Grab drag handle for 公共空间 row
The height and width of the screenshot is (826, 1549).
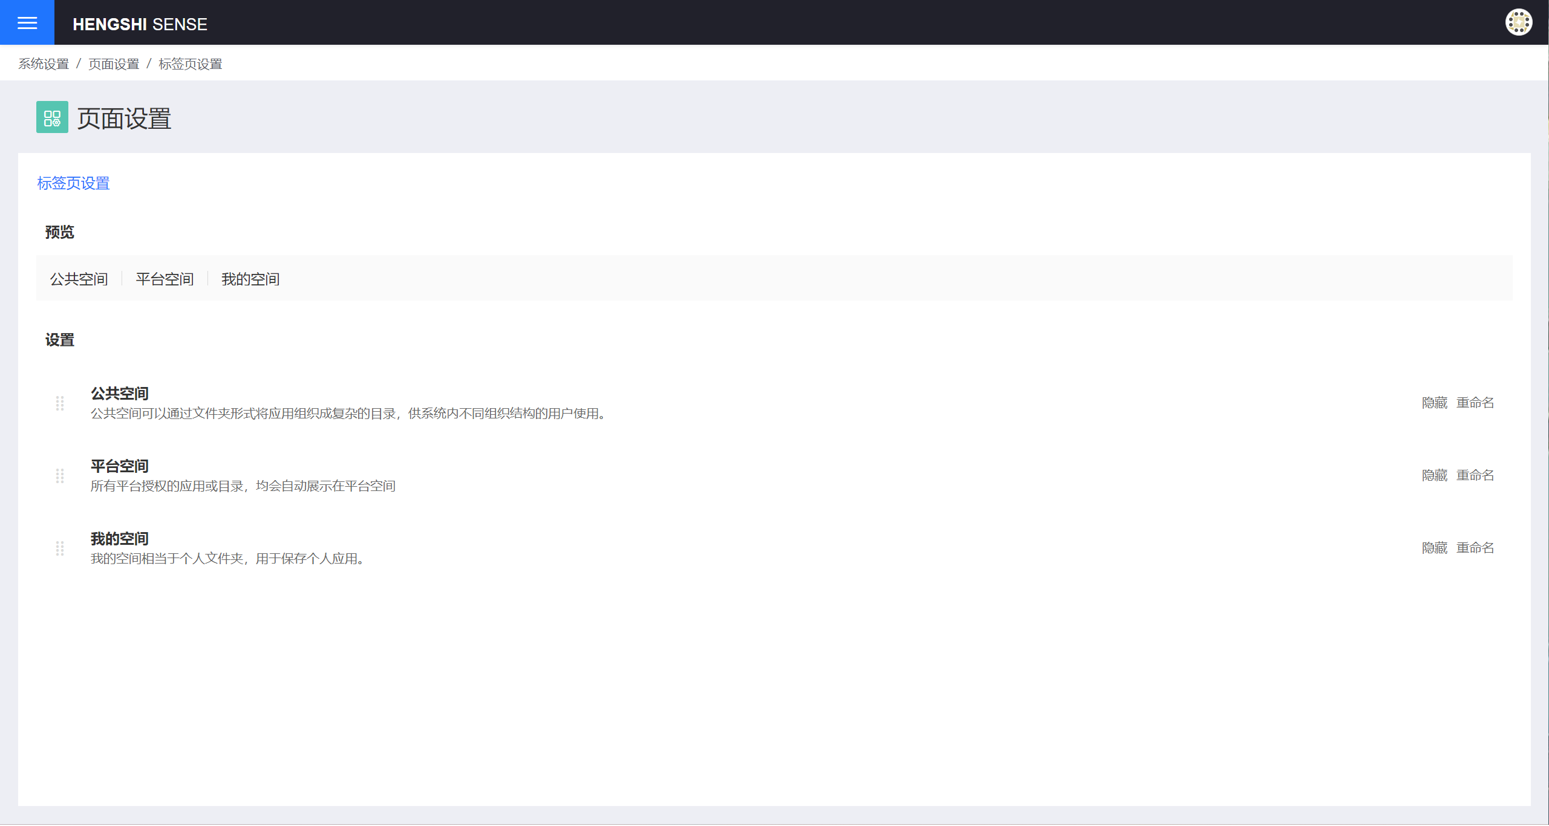pos(60,403)
